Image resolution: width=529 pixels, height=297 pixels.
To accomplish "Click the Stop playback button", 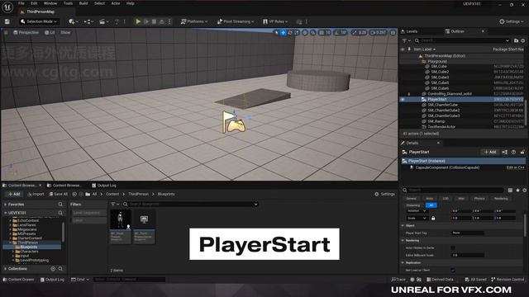I will 155,21.
